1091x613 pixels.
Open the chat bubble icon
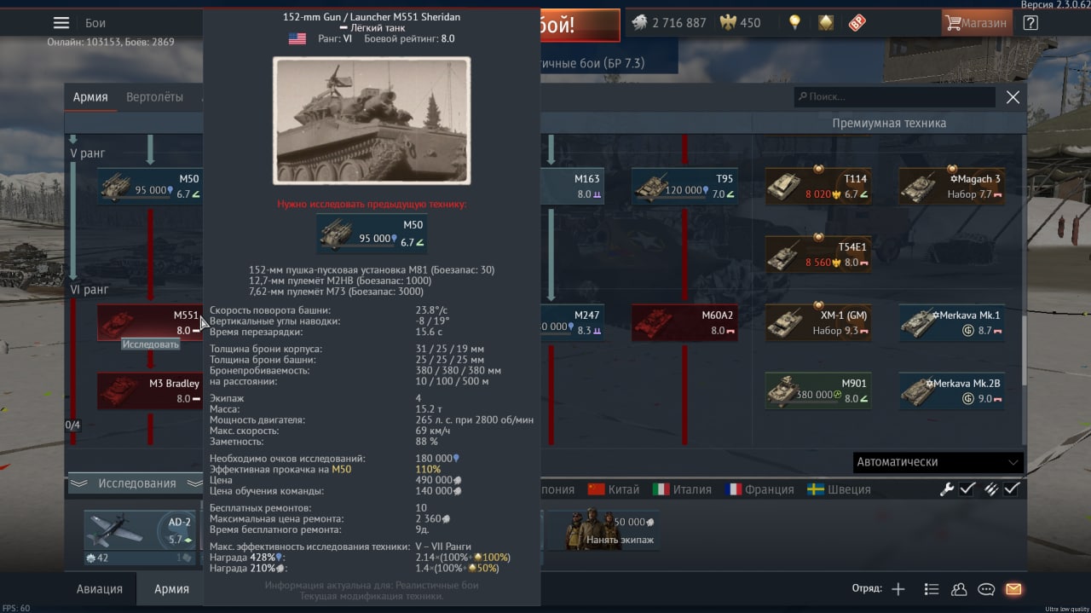pyautogui.click(x=986, y=589)
